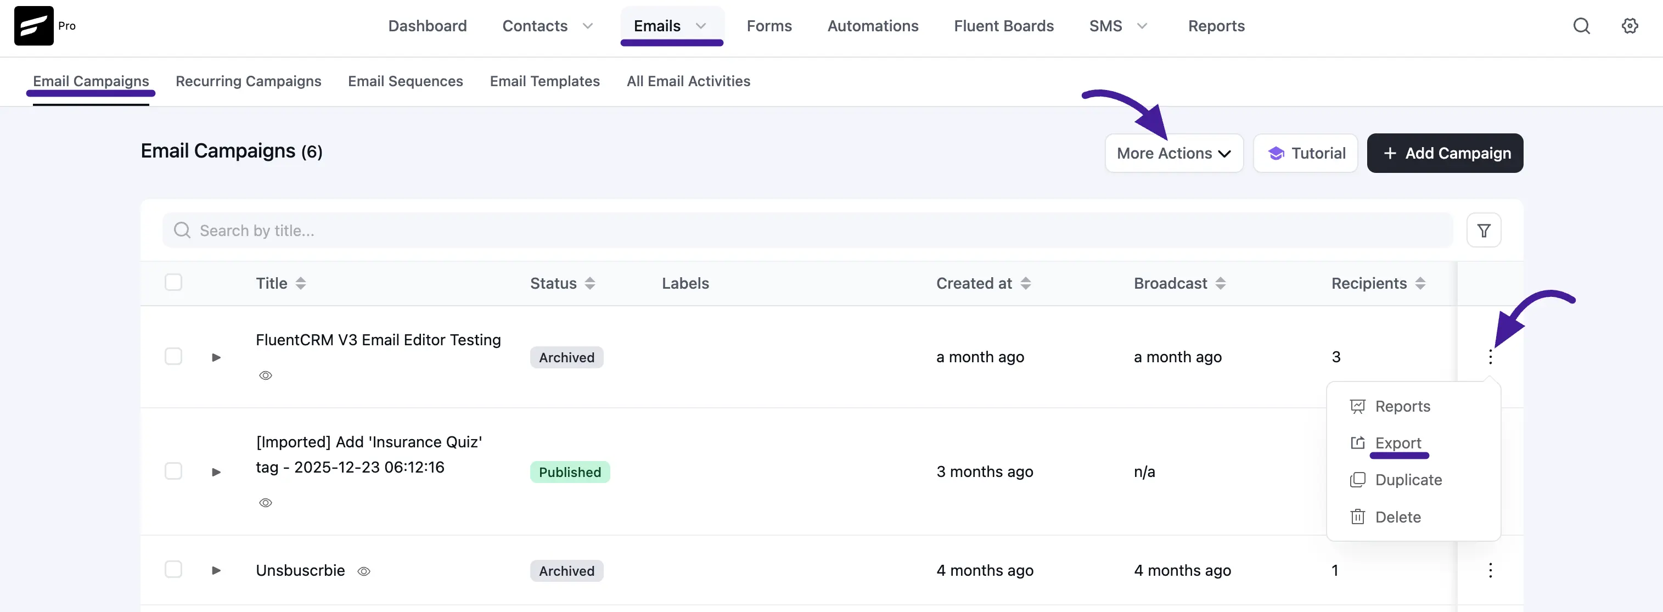Open the Forms menu item
Image resolution: width=1663 pixels, height=612 pixels.
769,26
